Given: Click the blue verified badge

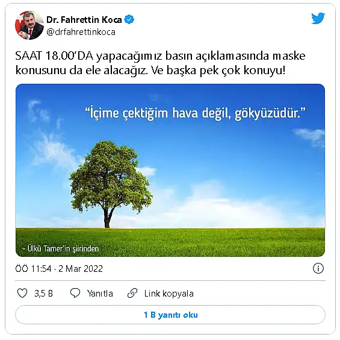Looking at the screenshot, I should (x=129, y=19).
